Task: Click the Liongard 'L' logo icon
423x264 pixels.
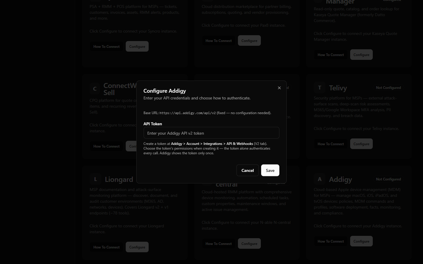Action: [x=95, y=179]
